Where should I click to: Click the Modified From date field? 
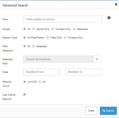coord(41,72)
